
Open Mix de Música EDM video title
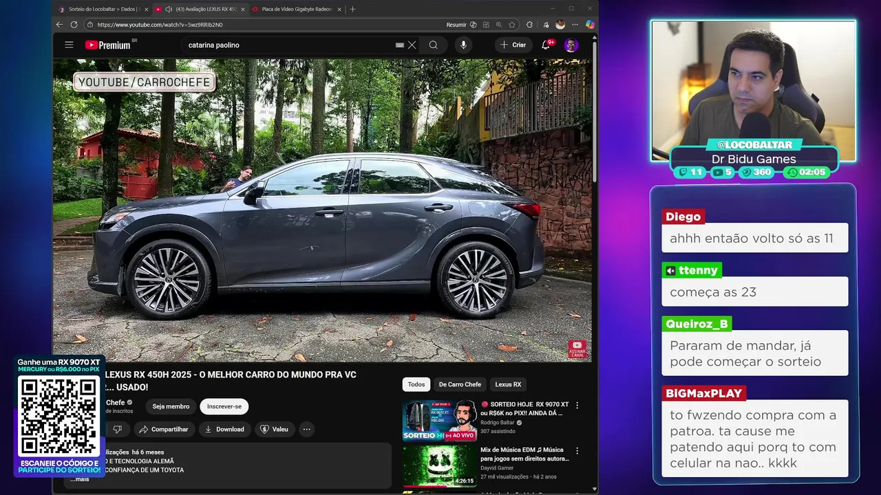[524, 454]
